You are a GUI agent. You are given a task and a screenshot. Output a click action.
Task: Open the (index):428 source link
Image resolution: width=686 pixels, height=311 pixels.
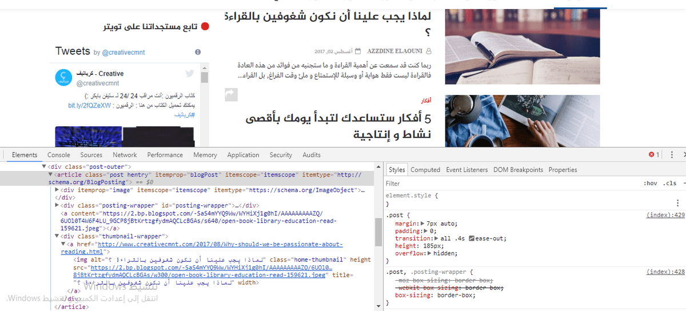665,272
